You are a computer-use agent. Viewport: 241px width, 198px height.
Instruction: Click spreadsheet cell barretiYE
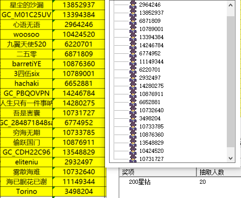click(x=26, y=64)
